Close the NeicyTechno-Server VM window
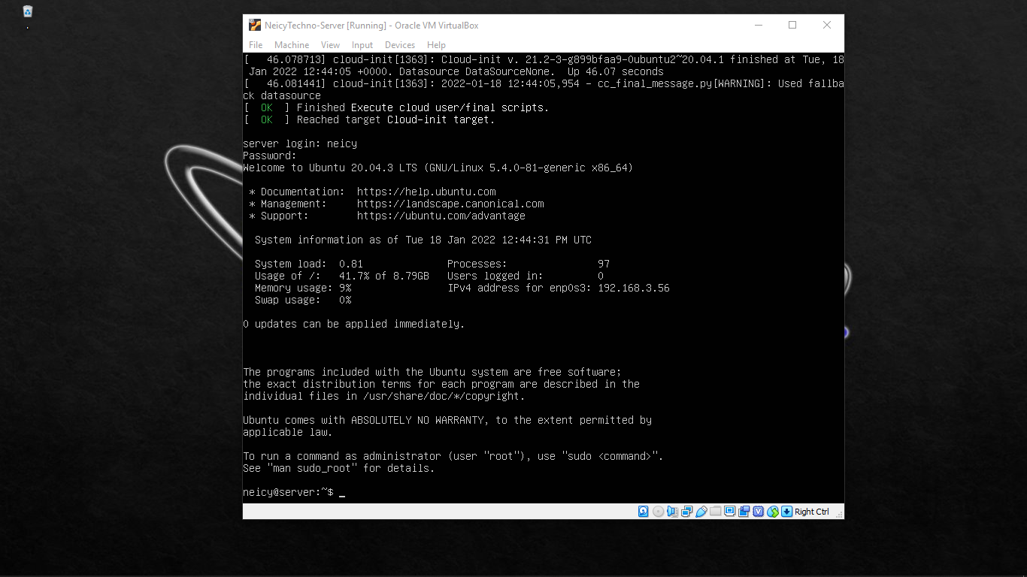The width and height of the screenshot is (1027, 577). click(x=827, y=25)
